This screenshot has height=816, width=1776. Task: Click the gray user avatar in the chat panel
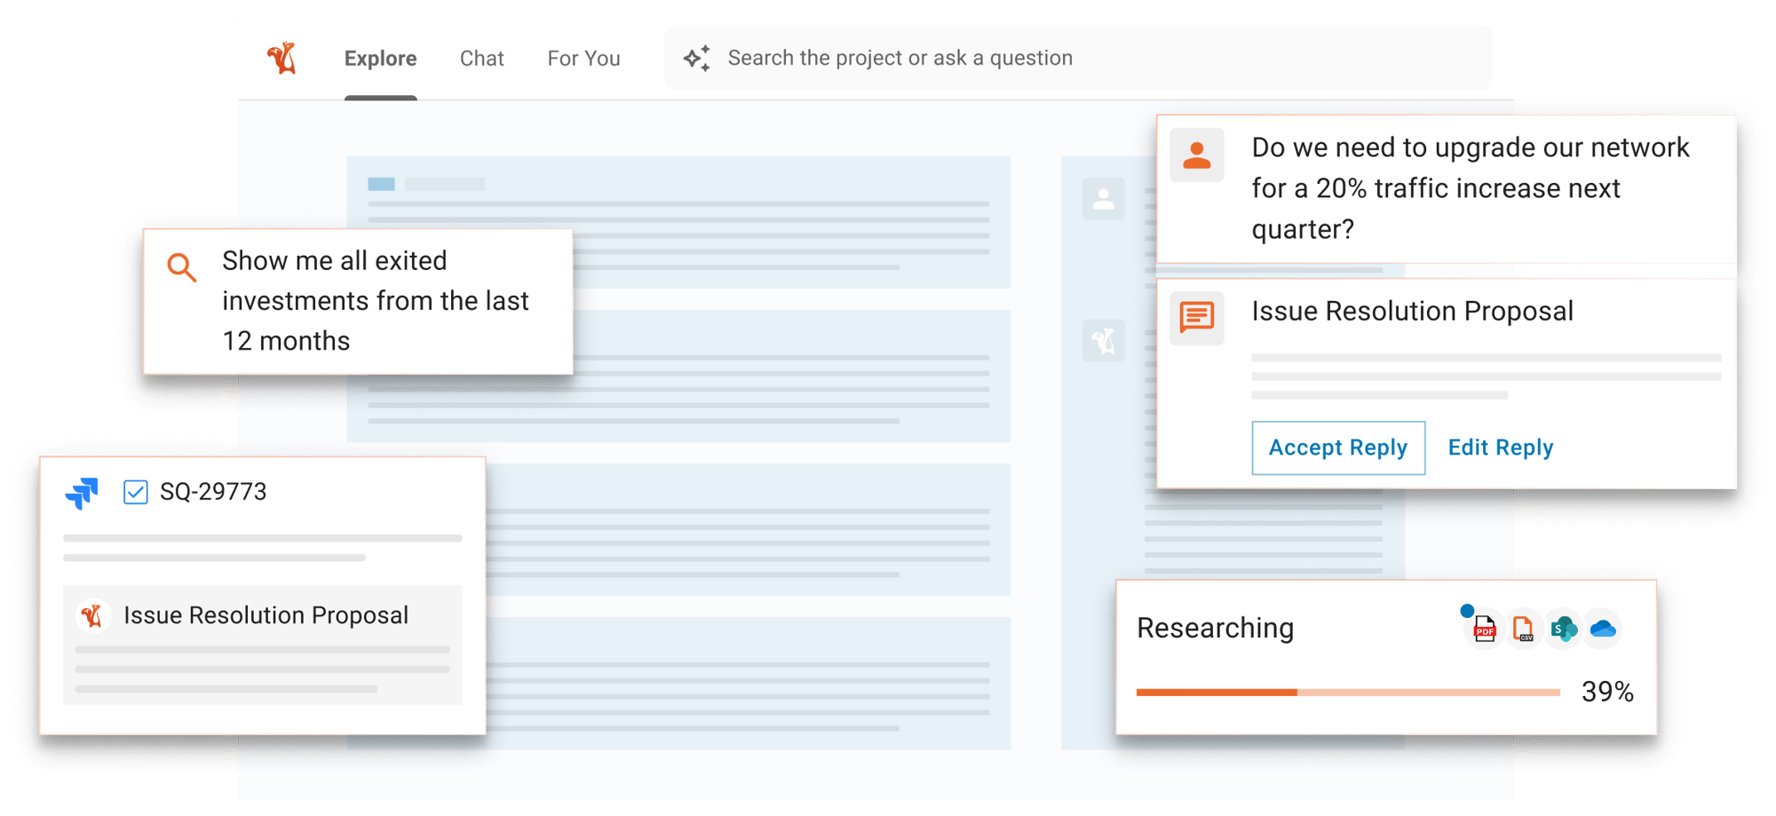1103,199
